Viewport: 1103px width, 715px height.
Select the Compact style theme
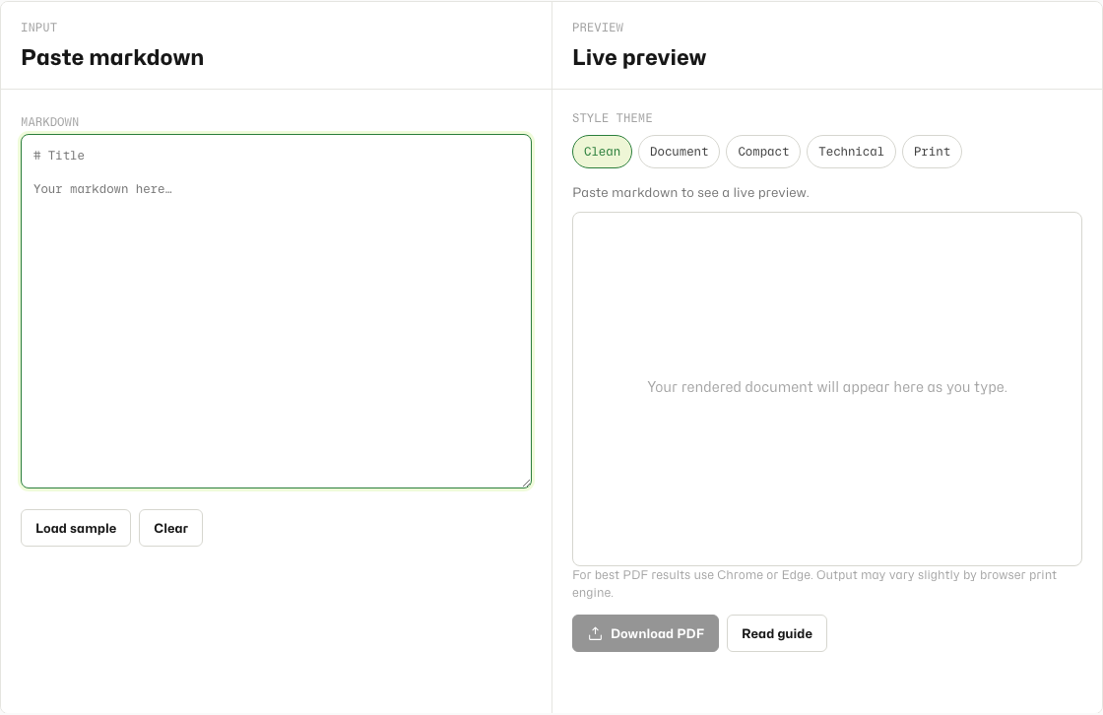pyautogui.click(x=763, y=152)
